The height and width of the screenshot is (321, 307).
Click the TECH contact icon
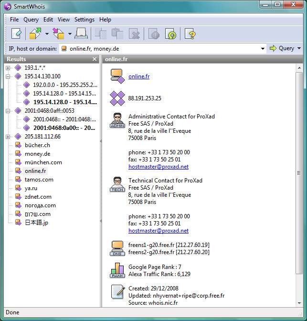click(117, 184)
